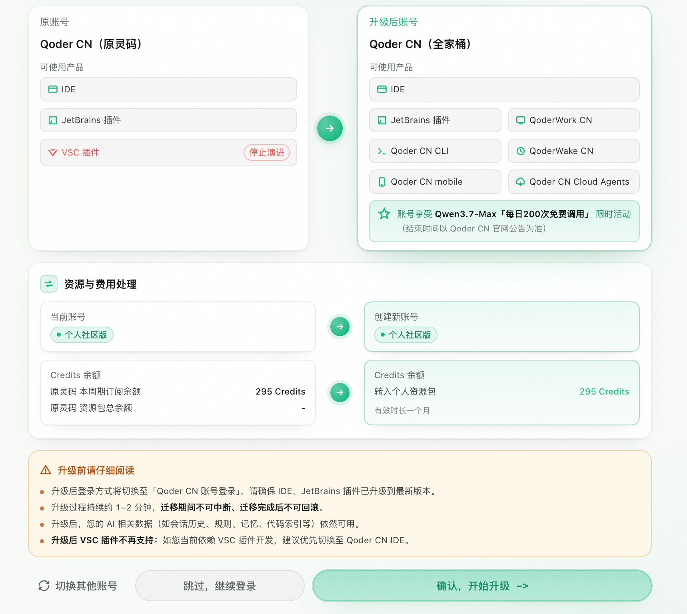Click the 资源与费用处理 heading
This screenshot has width=687, height=614.
(100, 284)
